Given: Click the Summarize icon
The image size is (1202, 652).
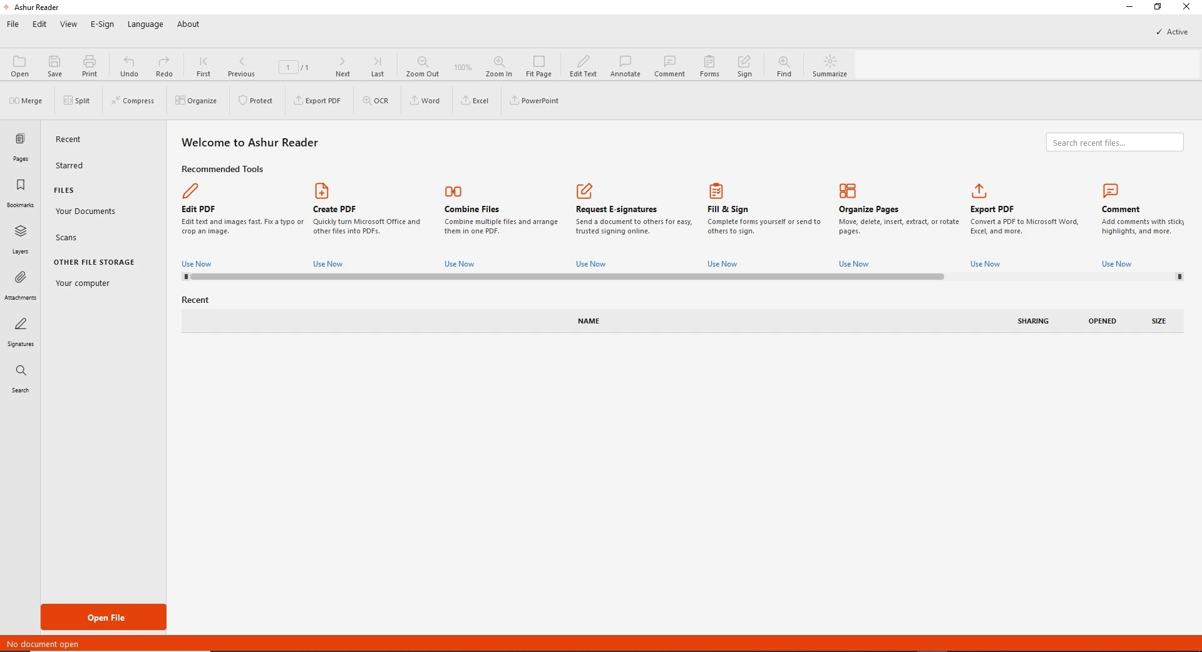Looking at the screenshot, I should 830,61.
